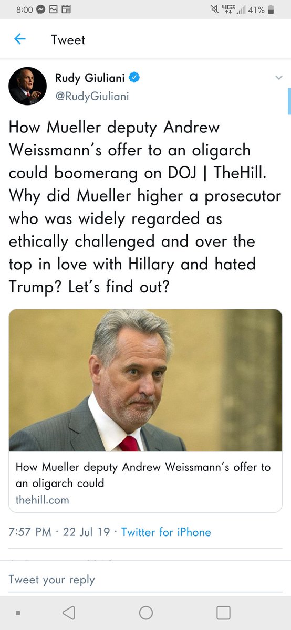This screenshot has height=630, width=291.
Task: Open Rudy Giuliani's profile picture
Action: pyautogui.click(x=28, y=87)
